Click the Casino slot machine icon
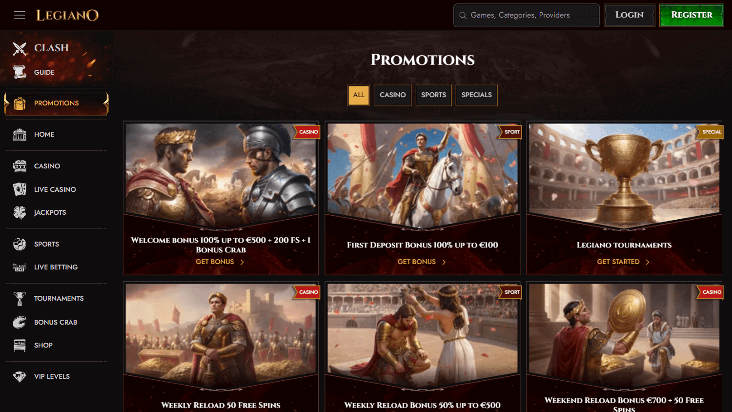The image size is (732, 412). click(x=20, y=166)
